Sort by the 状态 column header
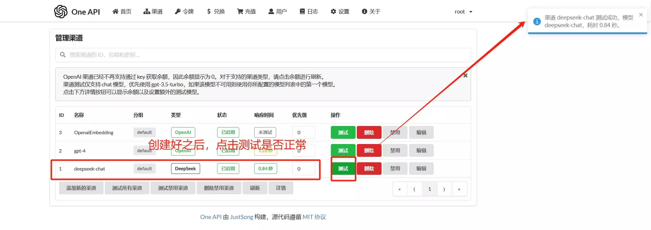 coord(222,115)
